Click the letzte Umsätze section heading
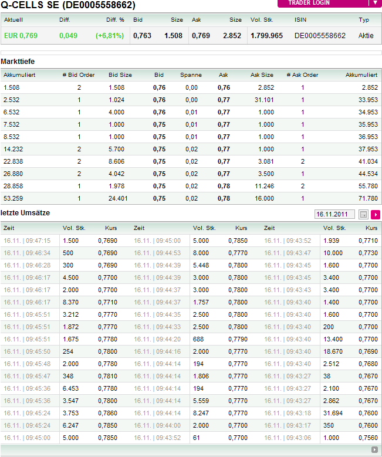Image resolution: width=382 pixels, height=457 pixels. tap(25, 212)
